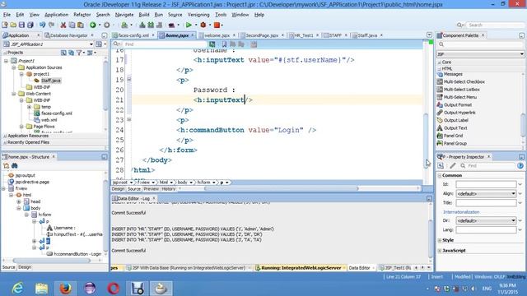Screen dimensions: 527x296
Task: Open the Refactor menu
Action: tap(82, 15)
